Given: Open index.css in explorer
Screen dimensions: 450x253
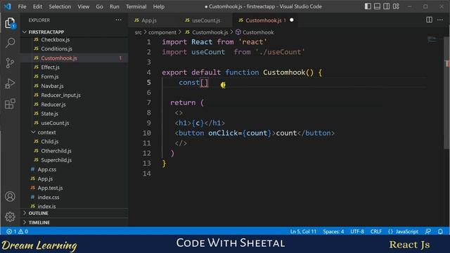Looking at the screenshot, I should click(49, 197).
